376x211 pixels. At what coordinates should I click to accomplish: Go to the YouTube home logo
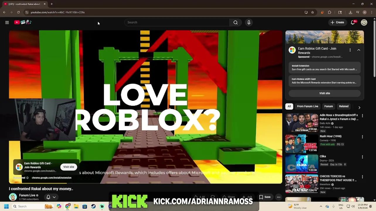coord(23,22)
